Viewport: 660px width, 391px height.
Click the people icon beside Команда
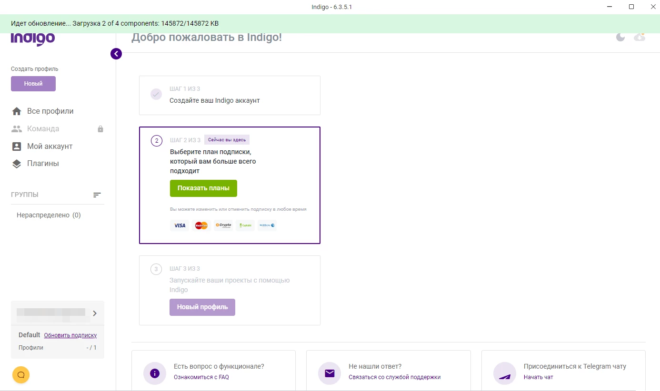click(17, 128)
